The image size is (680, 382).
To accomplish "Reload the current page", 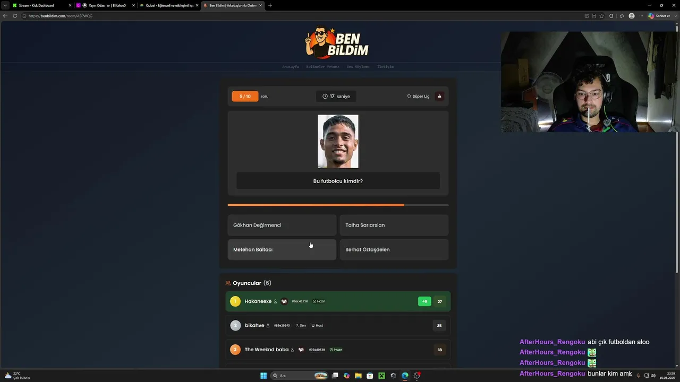I will coord(15,16).
